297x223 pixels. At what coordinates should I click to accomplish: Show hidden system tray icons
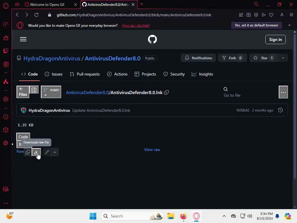point(224,216)
